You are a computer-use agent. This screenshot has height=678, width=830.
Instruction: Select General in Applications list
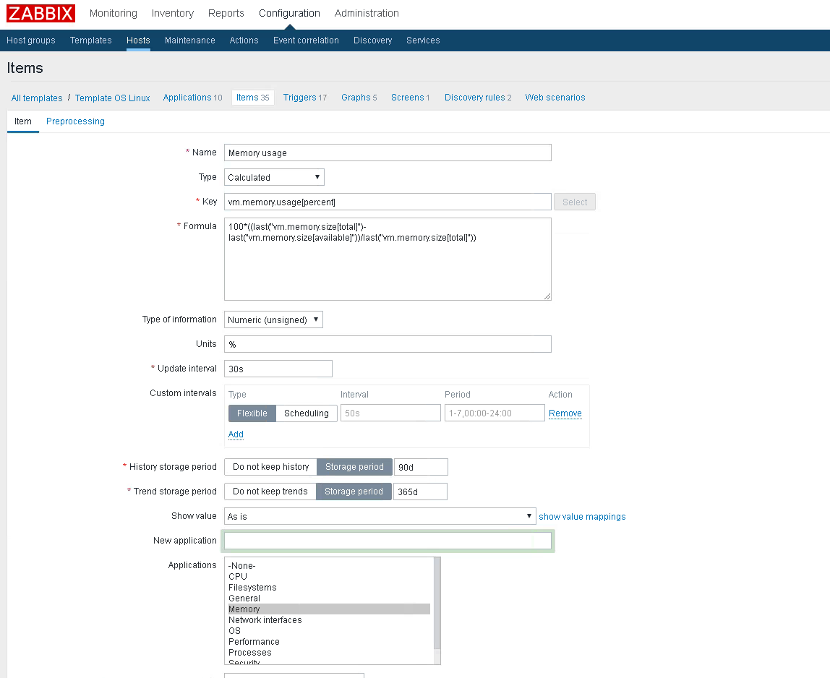[329, 598]
